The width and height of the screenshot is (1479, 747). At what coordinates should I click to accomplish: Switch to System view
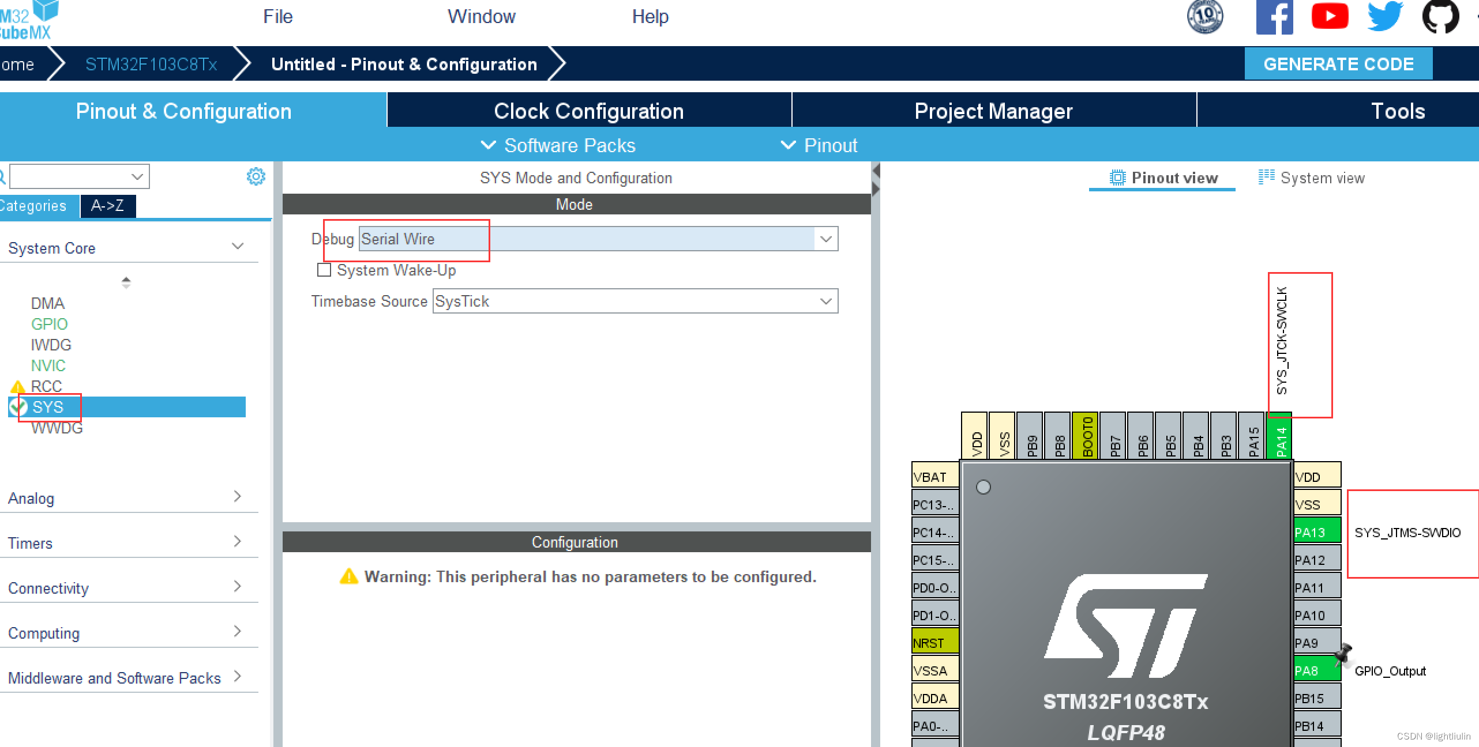(1311, 178)
